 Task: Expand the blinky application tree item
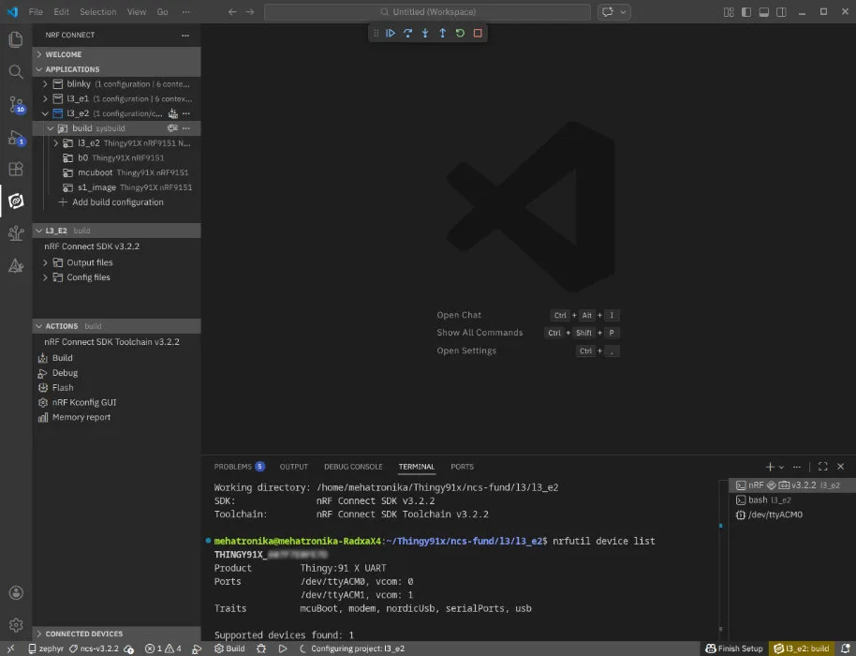pos(45,84)
